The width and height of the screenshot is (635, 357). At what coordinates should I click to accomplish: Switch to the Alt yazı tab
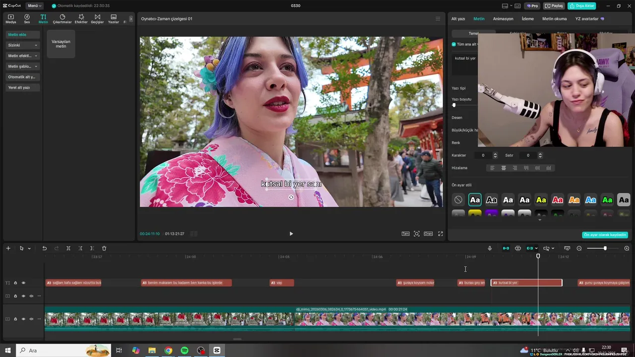tap(458, 19)
